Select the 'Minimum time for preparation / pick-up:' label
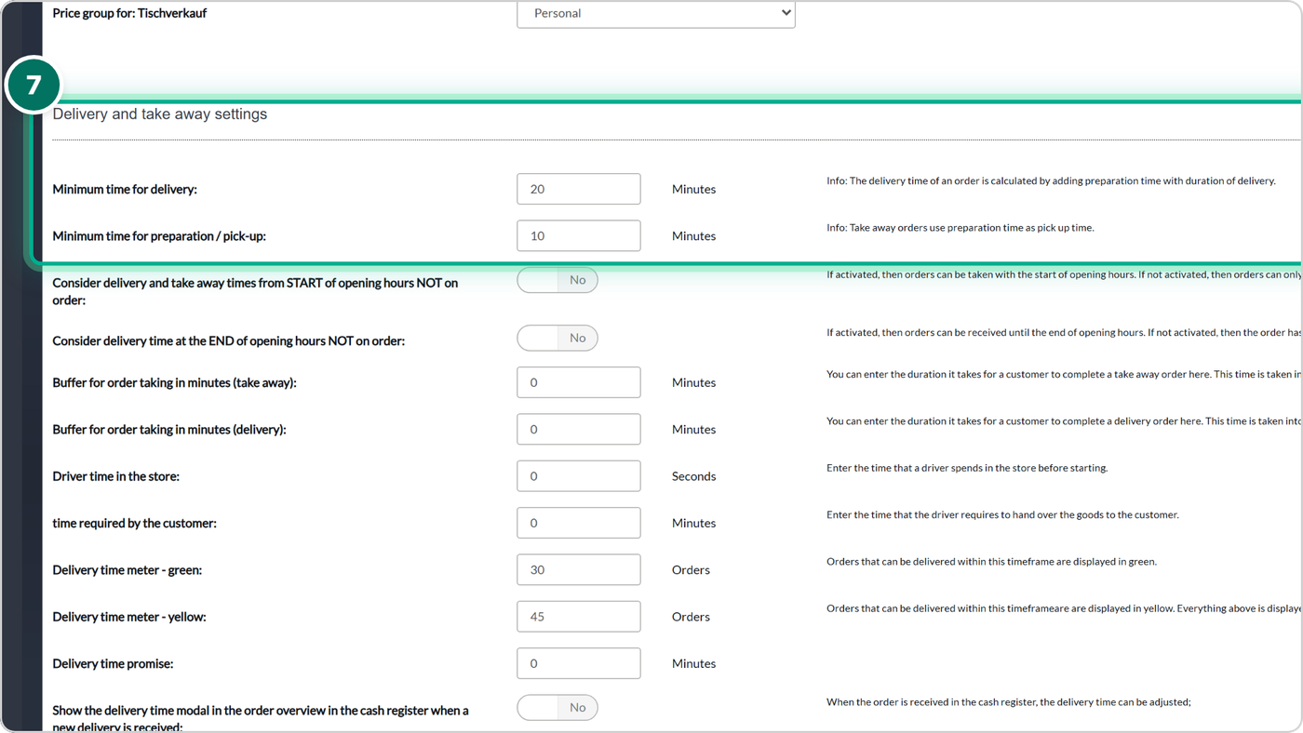The image size is (1303, 733). (159, 236)
